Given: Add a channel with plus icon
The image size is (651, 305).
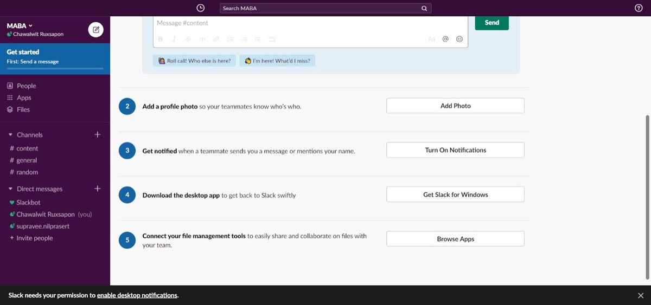Looking at the screenshot, I should (98, 134).
